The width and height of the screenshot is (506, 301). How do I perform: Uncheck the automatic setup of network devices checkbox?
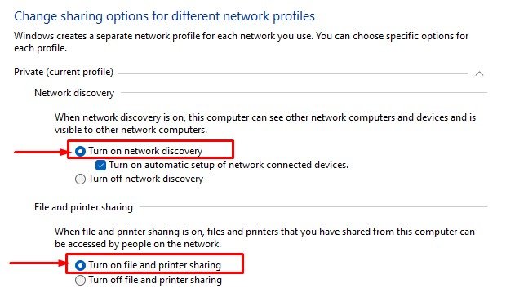100,165
